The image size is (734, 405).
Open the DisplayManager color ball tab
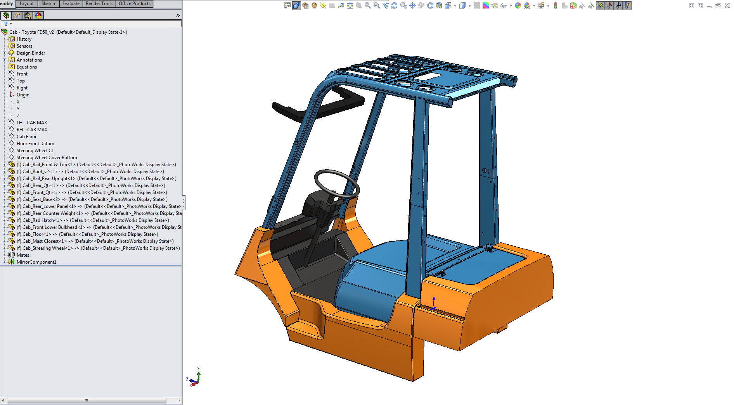[38, 15]
